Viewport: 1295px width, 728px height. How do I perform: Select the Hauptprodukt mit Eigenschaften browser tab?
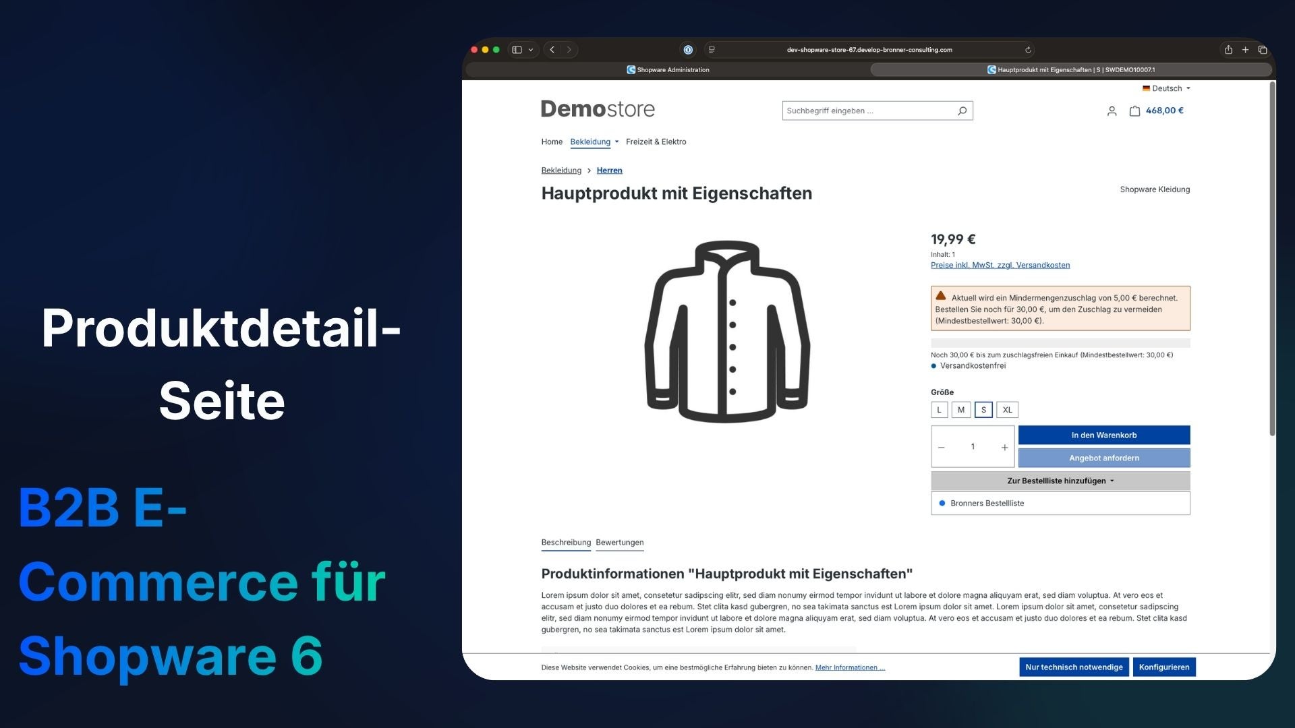pos(1071,69)
